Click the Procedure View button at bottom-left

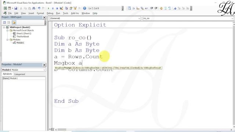tap(50, 129)
